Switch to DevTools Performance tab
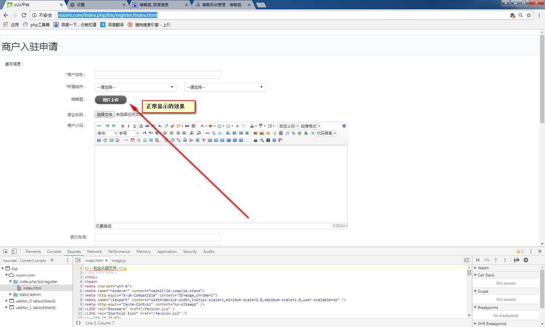Image resolution: width=545 pixels, height=327 pixels. tap(119, 252)
